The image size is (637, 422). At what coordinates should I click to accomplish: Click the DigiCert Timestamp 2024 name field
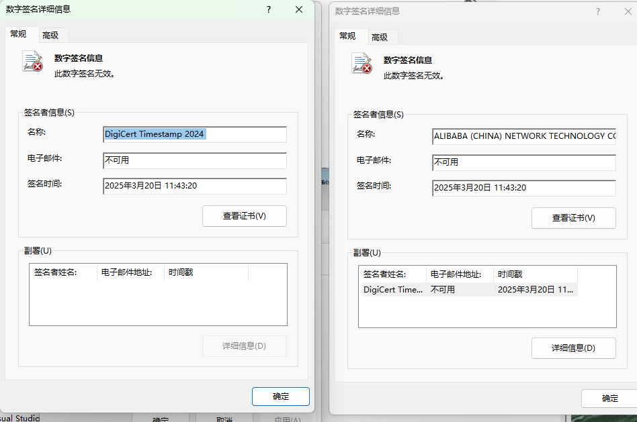tap(195, 134)
